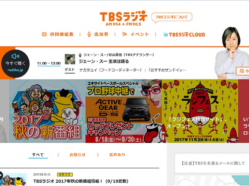Click the flag icon beside イベント

coord(124,34)
